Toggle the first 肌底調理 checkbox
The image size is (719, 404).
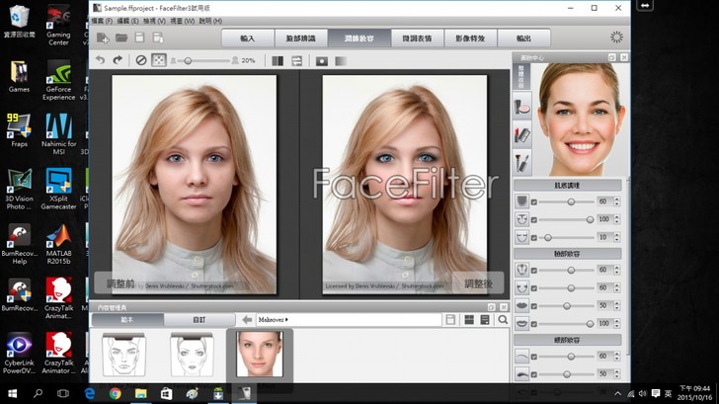click(x=534, y=202)
